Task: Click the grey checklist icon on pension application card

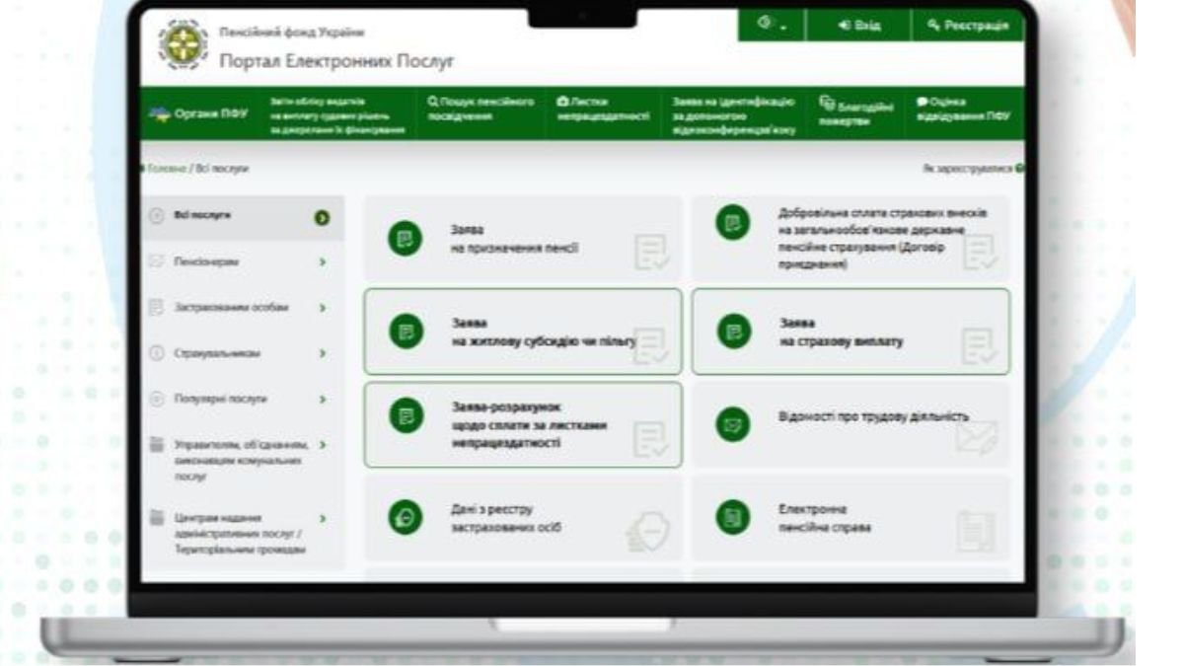Action: pyautogui.click(x=651, y=253)
